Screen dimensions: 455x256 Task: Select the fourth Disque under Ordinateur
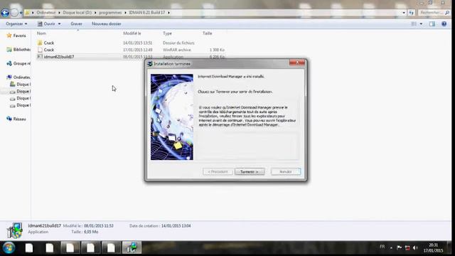coord(23,105)
